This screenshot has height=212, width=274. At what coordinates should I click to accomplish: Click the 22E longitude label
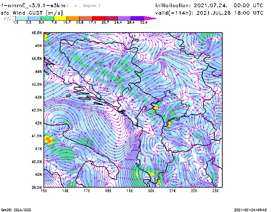[194, 191]
